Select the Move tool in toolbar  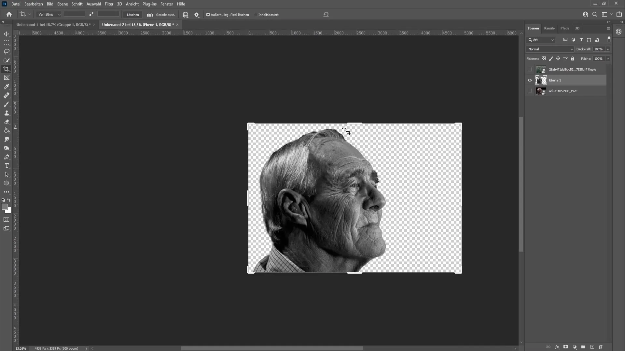[x=7, y=33]
